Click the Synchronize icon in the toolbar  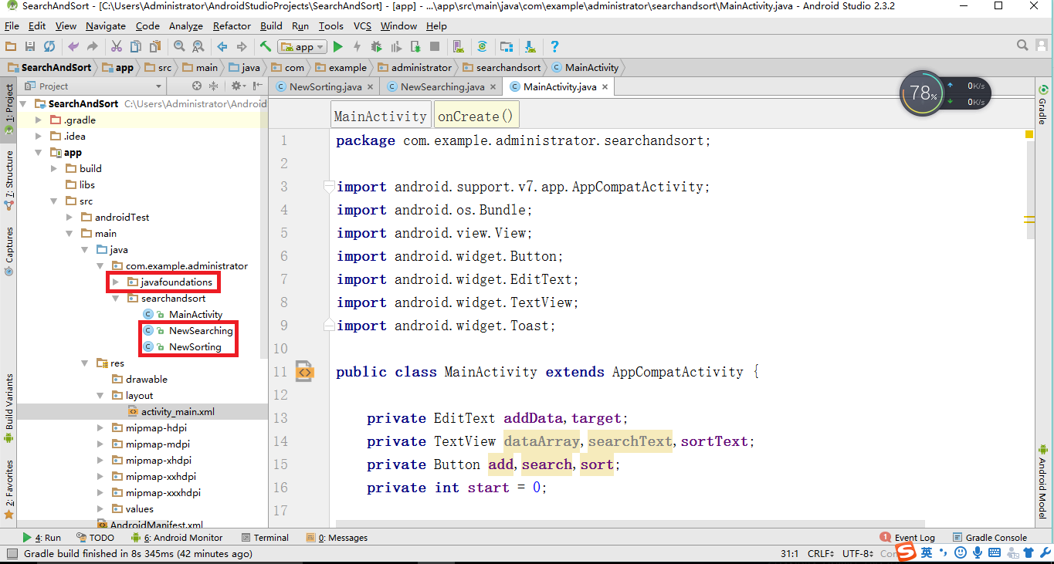[x=49, y=47]
